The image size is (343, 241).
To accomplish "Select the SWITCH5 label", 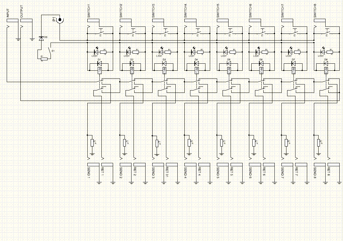I will pos(218,11).
